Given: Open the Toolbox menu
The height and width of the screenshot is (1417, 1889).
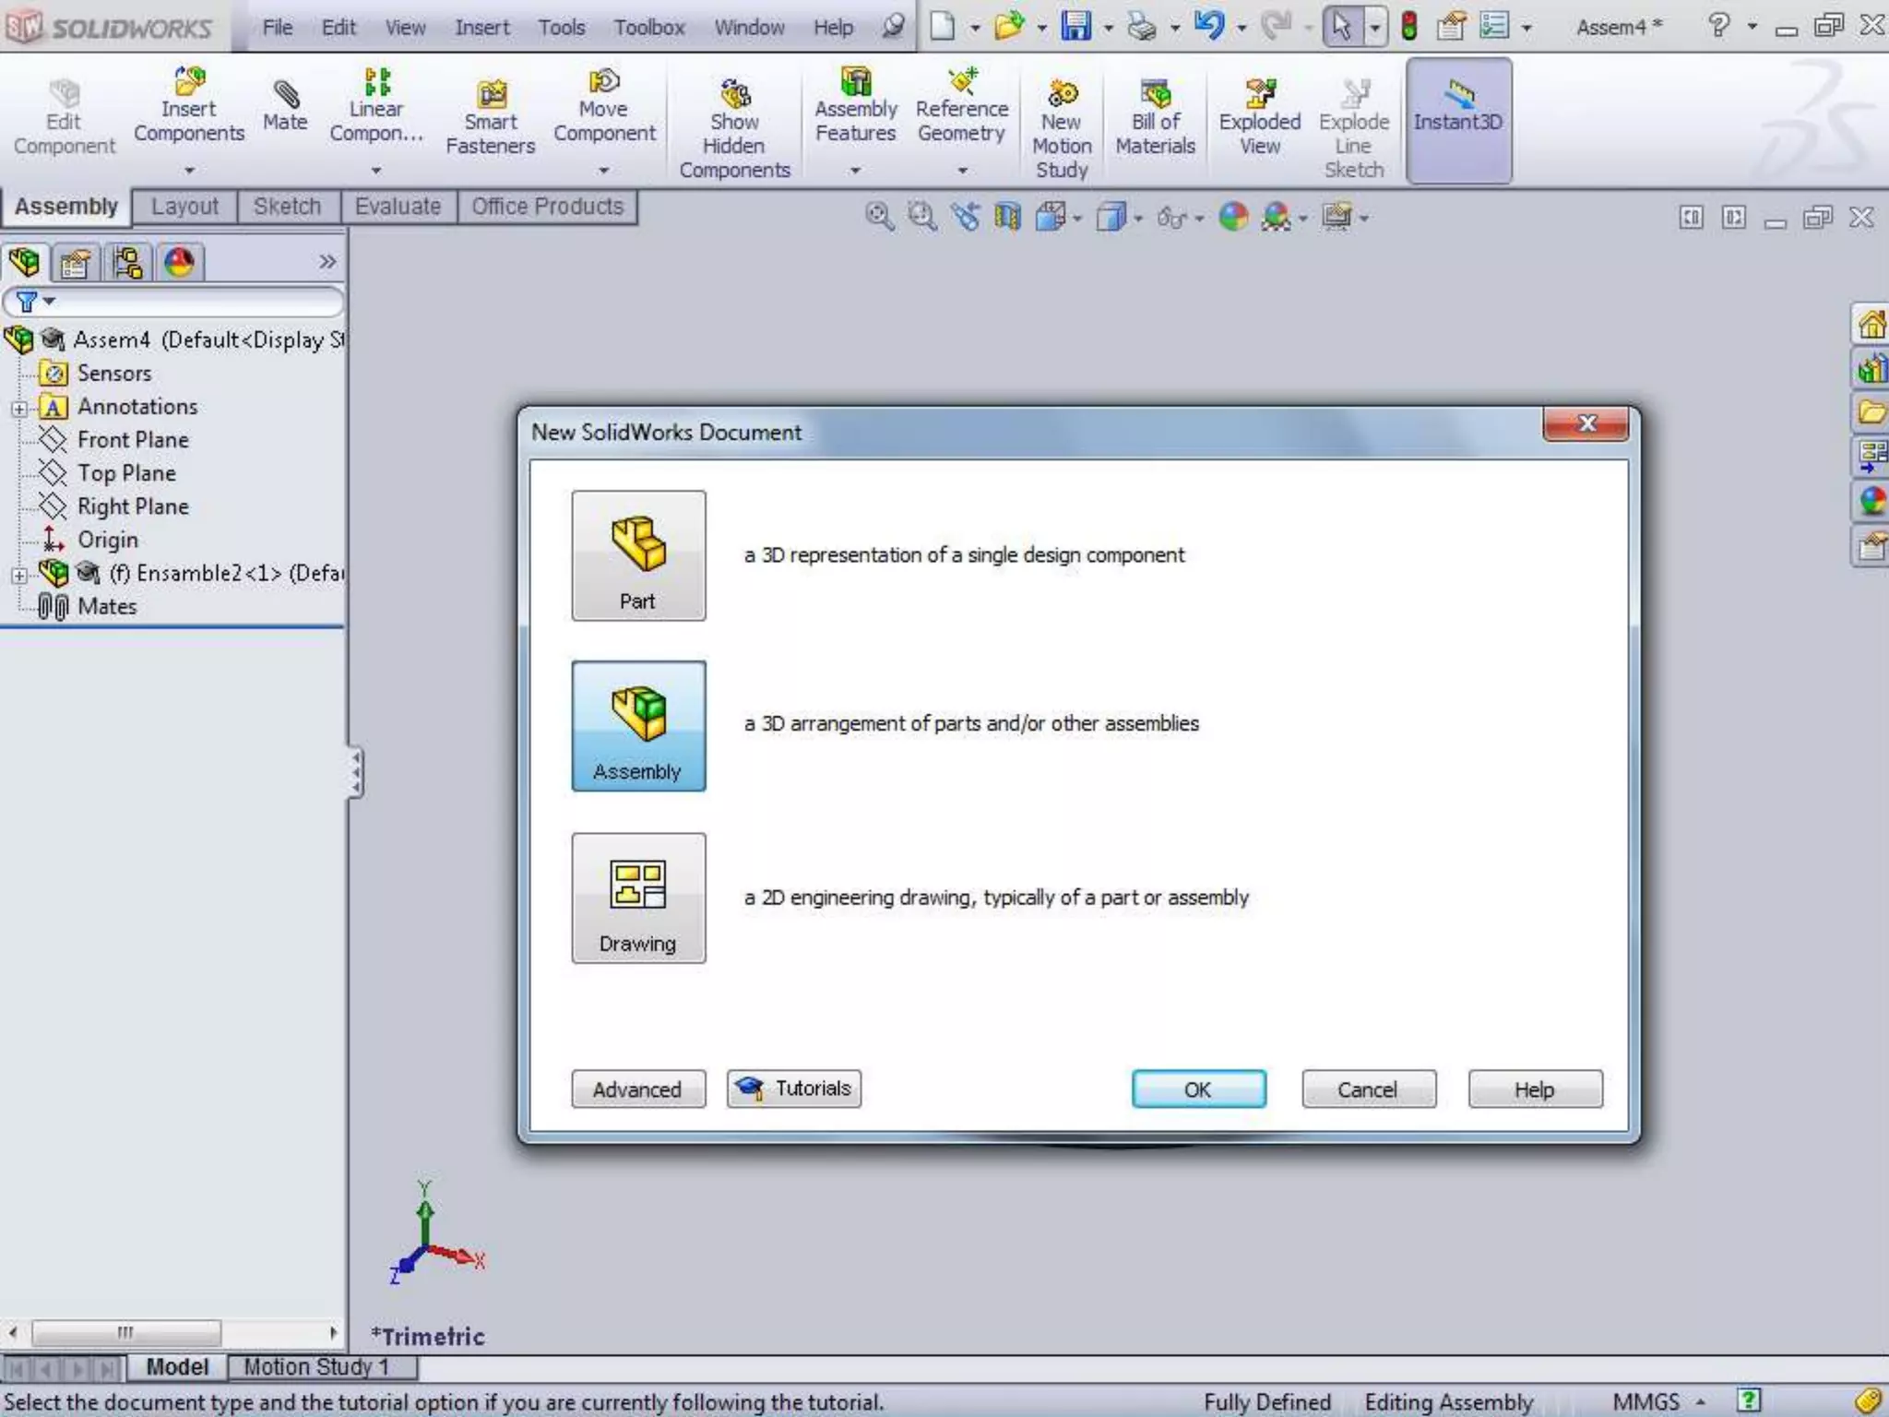Looking at the screenshot, I should click(648, 28).
